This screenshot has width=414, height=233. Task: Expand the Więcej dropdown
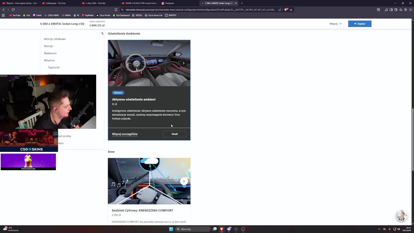(x=335, y=24)
